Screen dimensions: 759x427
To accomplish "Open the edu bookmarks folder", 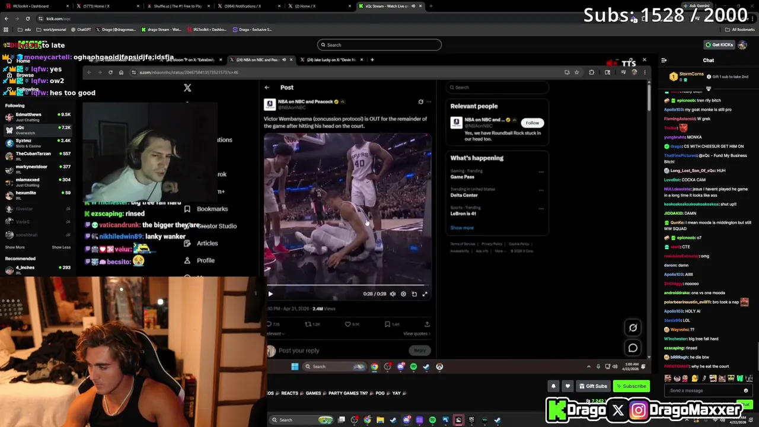I will (24, 30).
